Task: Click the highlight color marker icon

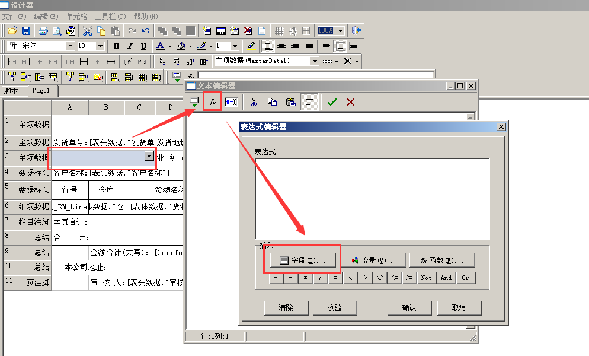Action: click(251, 46)
